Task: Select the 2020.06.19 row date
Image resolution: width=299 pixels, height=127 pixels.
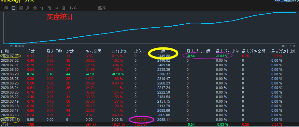Action: pos(10,101)
